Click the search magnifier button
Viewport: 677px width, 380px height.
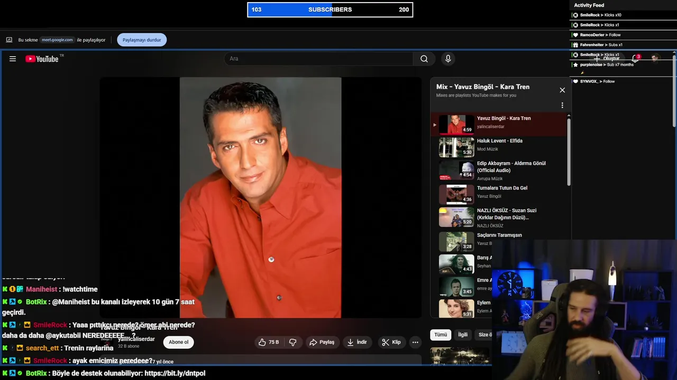pyautogui.click(x=424, y=59)
